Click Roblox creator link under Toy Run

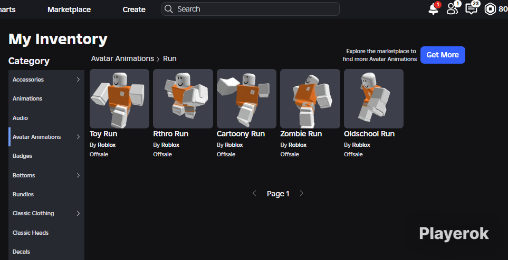(107, 145)
